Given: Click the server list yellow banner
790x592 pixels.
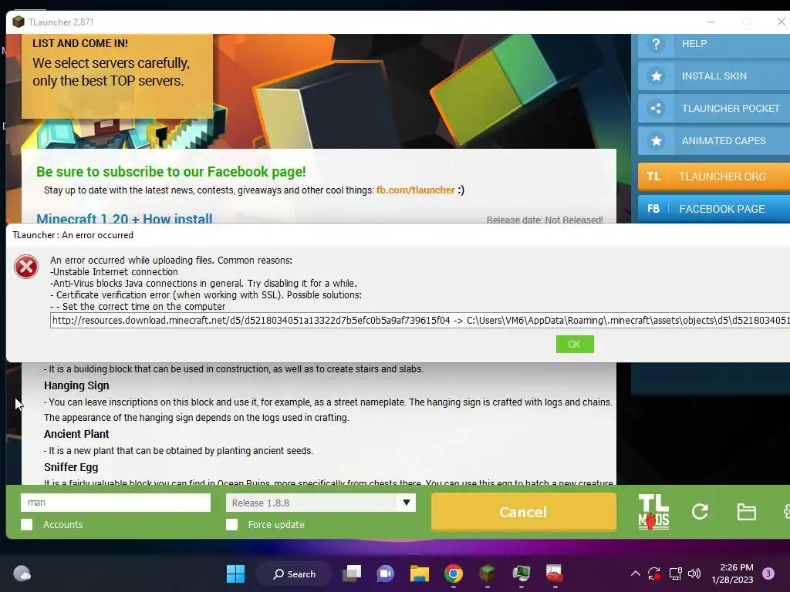Looking at the screenshot, I should click(x=117, y=76).
